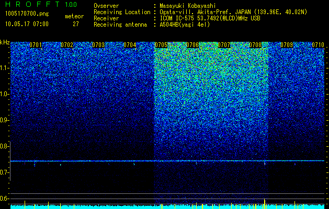
Task: Click the 0701 time marker
Action: [36, 45]
